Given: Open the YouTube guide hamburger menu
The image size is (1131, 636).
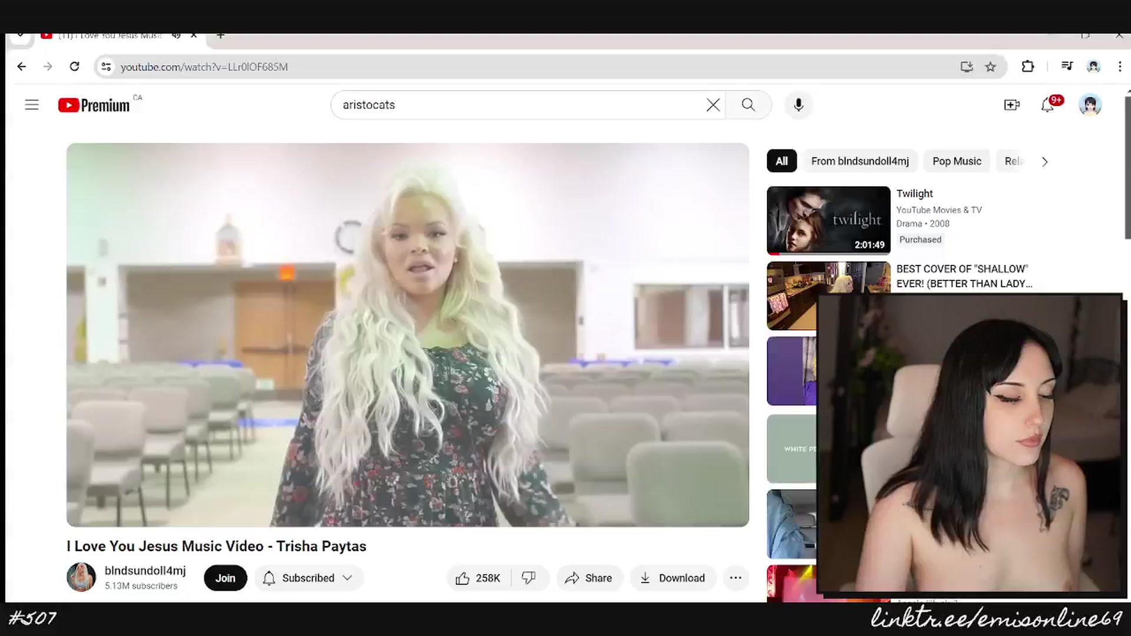Looking at the screenshot, I should (x=32, y=105).
